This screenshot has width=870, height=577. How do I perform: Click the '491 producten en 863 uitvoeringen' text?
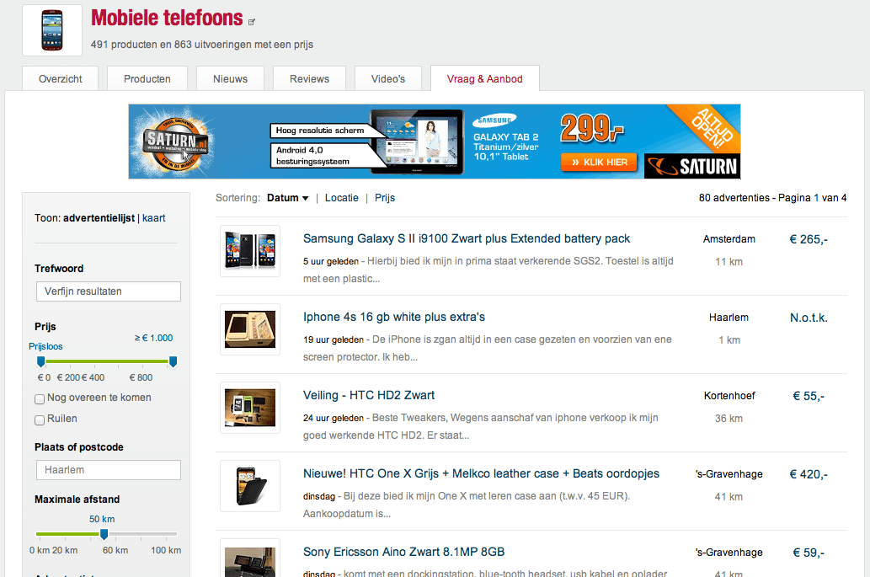[x=202, y=45]
